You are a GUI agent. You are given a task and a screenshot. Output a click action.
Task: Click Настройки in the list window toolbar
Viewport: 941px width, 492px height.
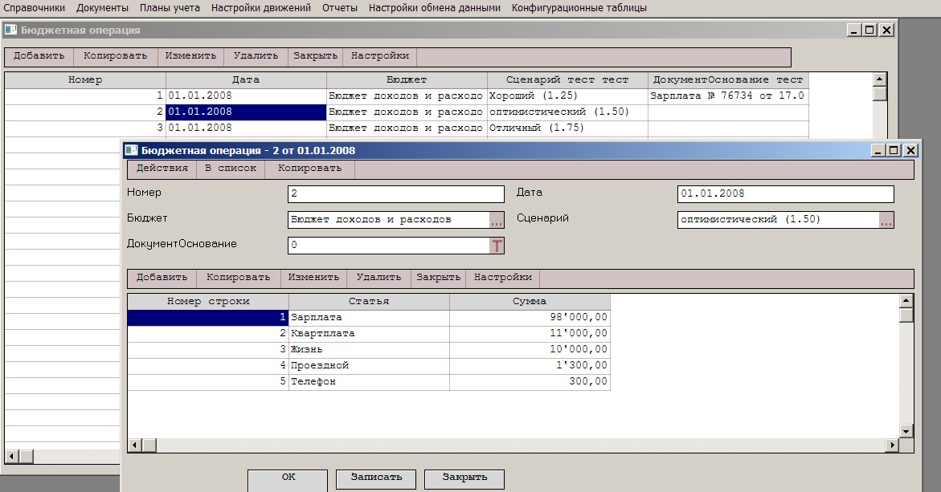click(380, 55)
